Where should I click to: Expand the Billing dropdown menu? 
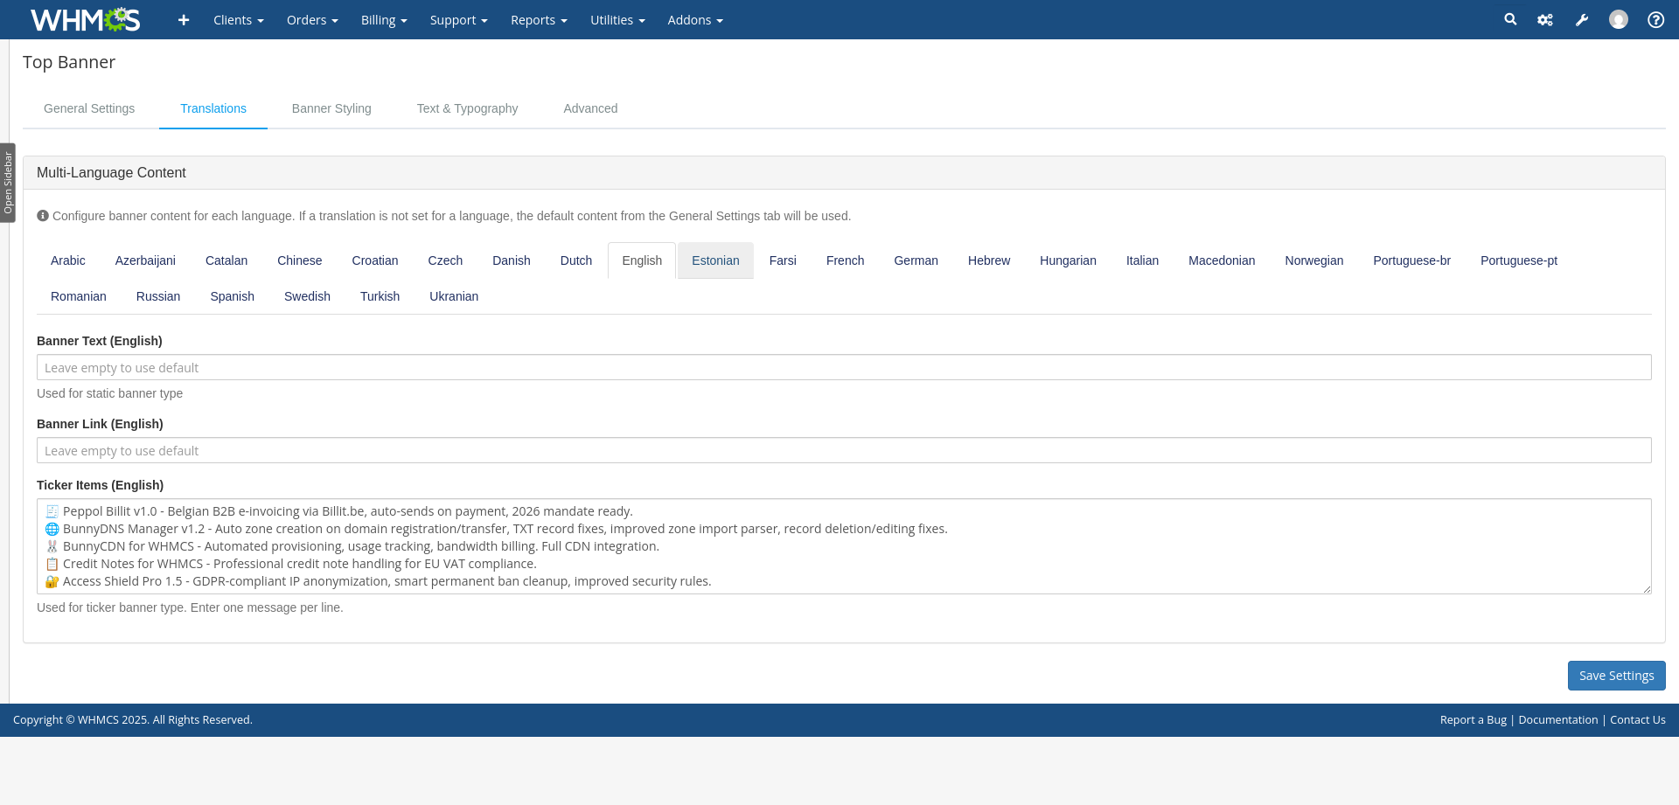point(384,20)
